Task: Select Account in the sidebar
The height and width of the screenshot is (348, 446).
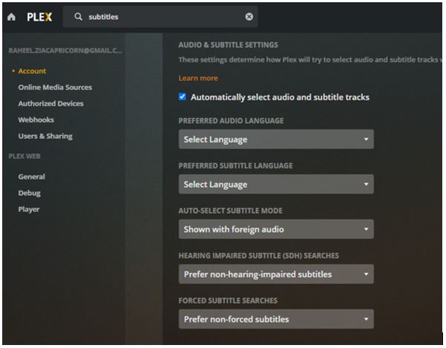Action: tap(32, 71)
